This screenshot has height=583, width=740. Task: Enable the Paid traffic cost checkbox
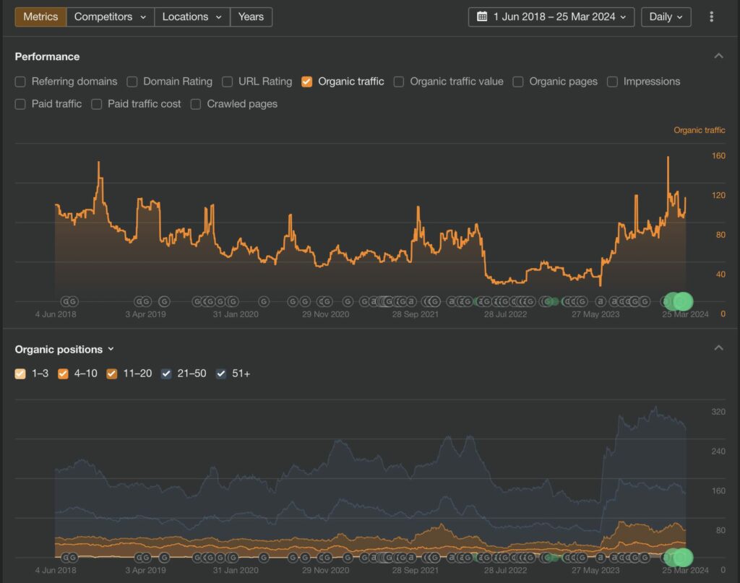[x=97, y=104]
